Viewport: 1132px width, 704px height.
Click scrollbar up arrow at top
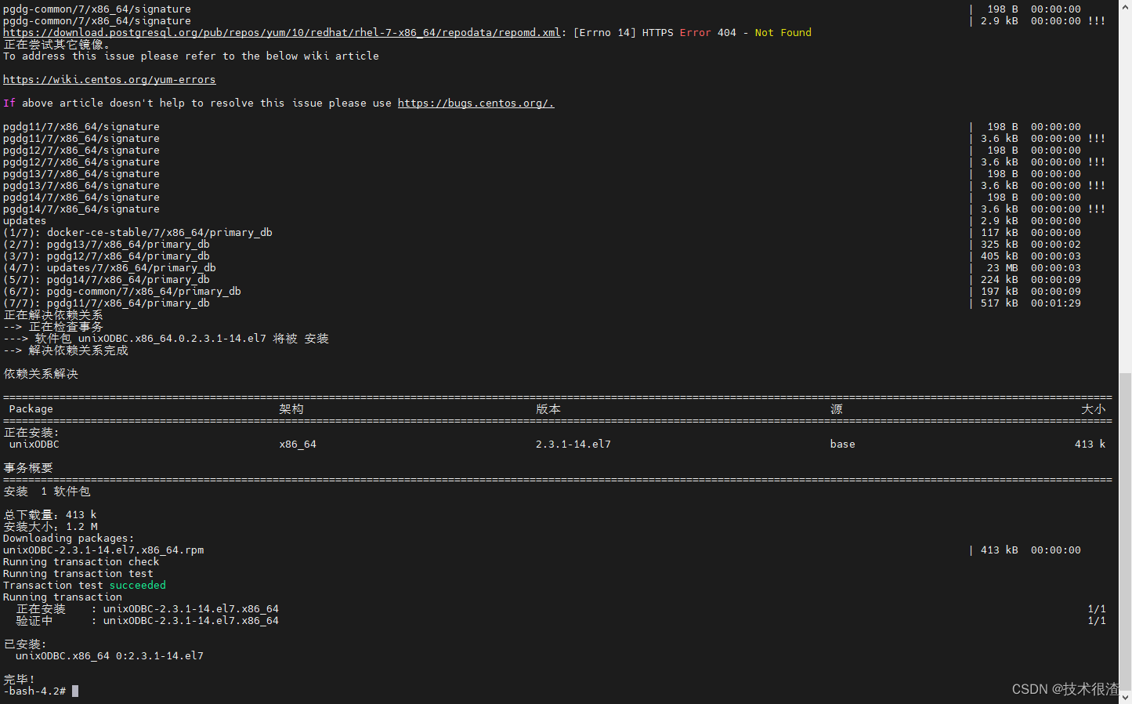click(x=1125, y=5)
